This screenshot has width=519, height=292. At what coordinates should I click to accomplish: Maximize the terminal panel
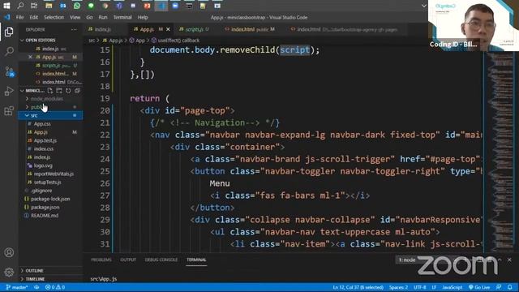coord(500,260)
